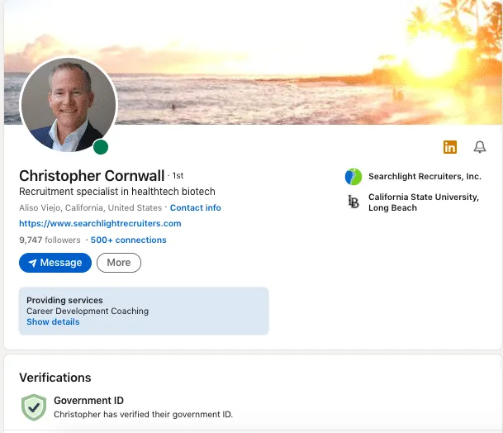Screen dimensions: 503x433
Task: Open California State University, Long Beach page
Action: point(424,202)
